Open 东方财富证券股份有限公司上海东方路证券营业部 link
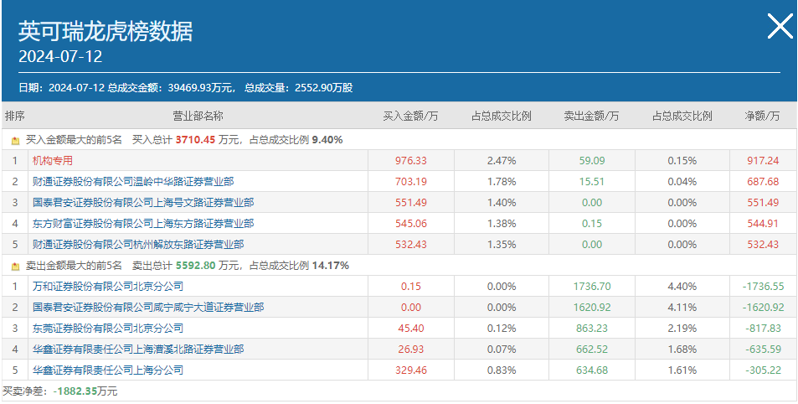Image resolution: width=798 pixels, height=404 pixels. click(143, 223)
